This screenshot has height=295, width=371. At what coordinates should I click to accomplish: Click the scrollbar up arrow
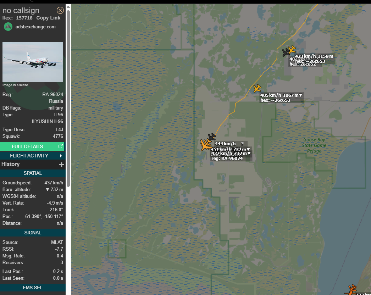pos(68,7)
